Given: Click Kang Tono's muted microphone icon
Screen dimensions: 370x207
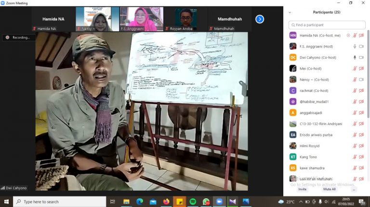Looking at the screenshot, I should tap(355, 157).
